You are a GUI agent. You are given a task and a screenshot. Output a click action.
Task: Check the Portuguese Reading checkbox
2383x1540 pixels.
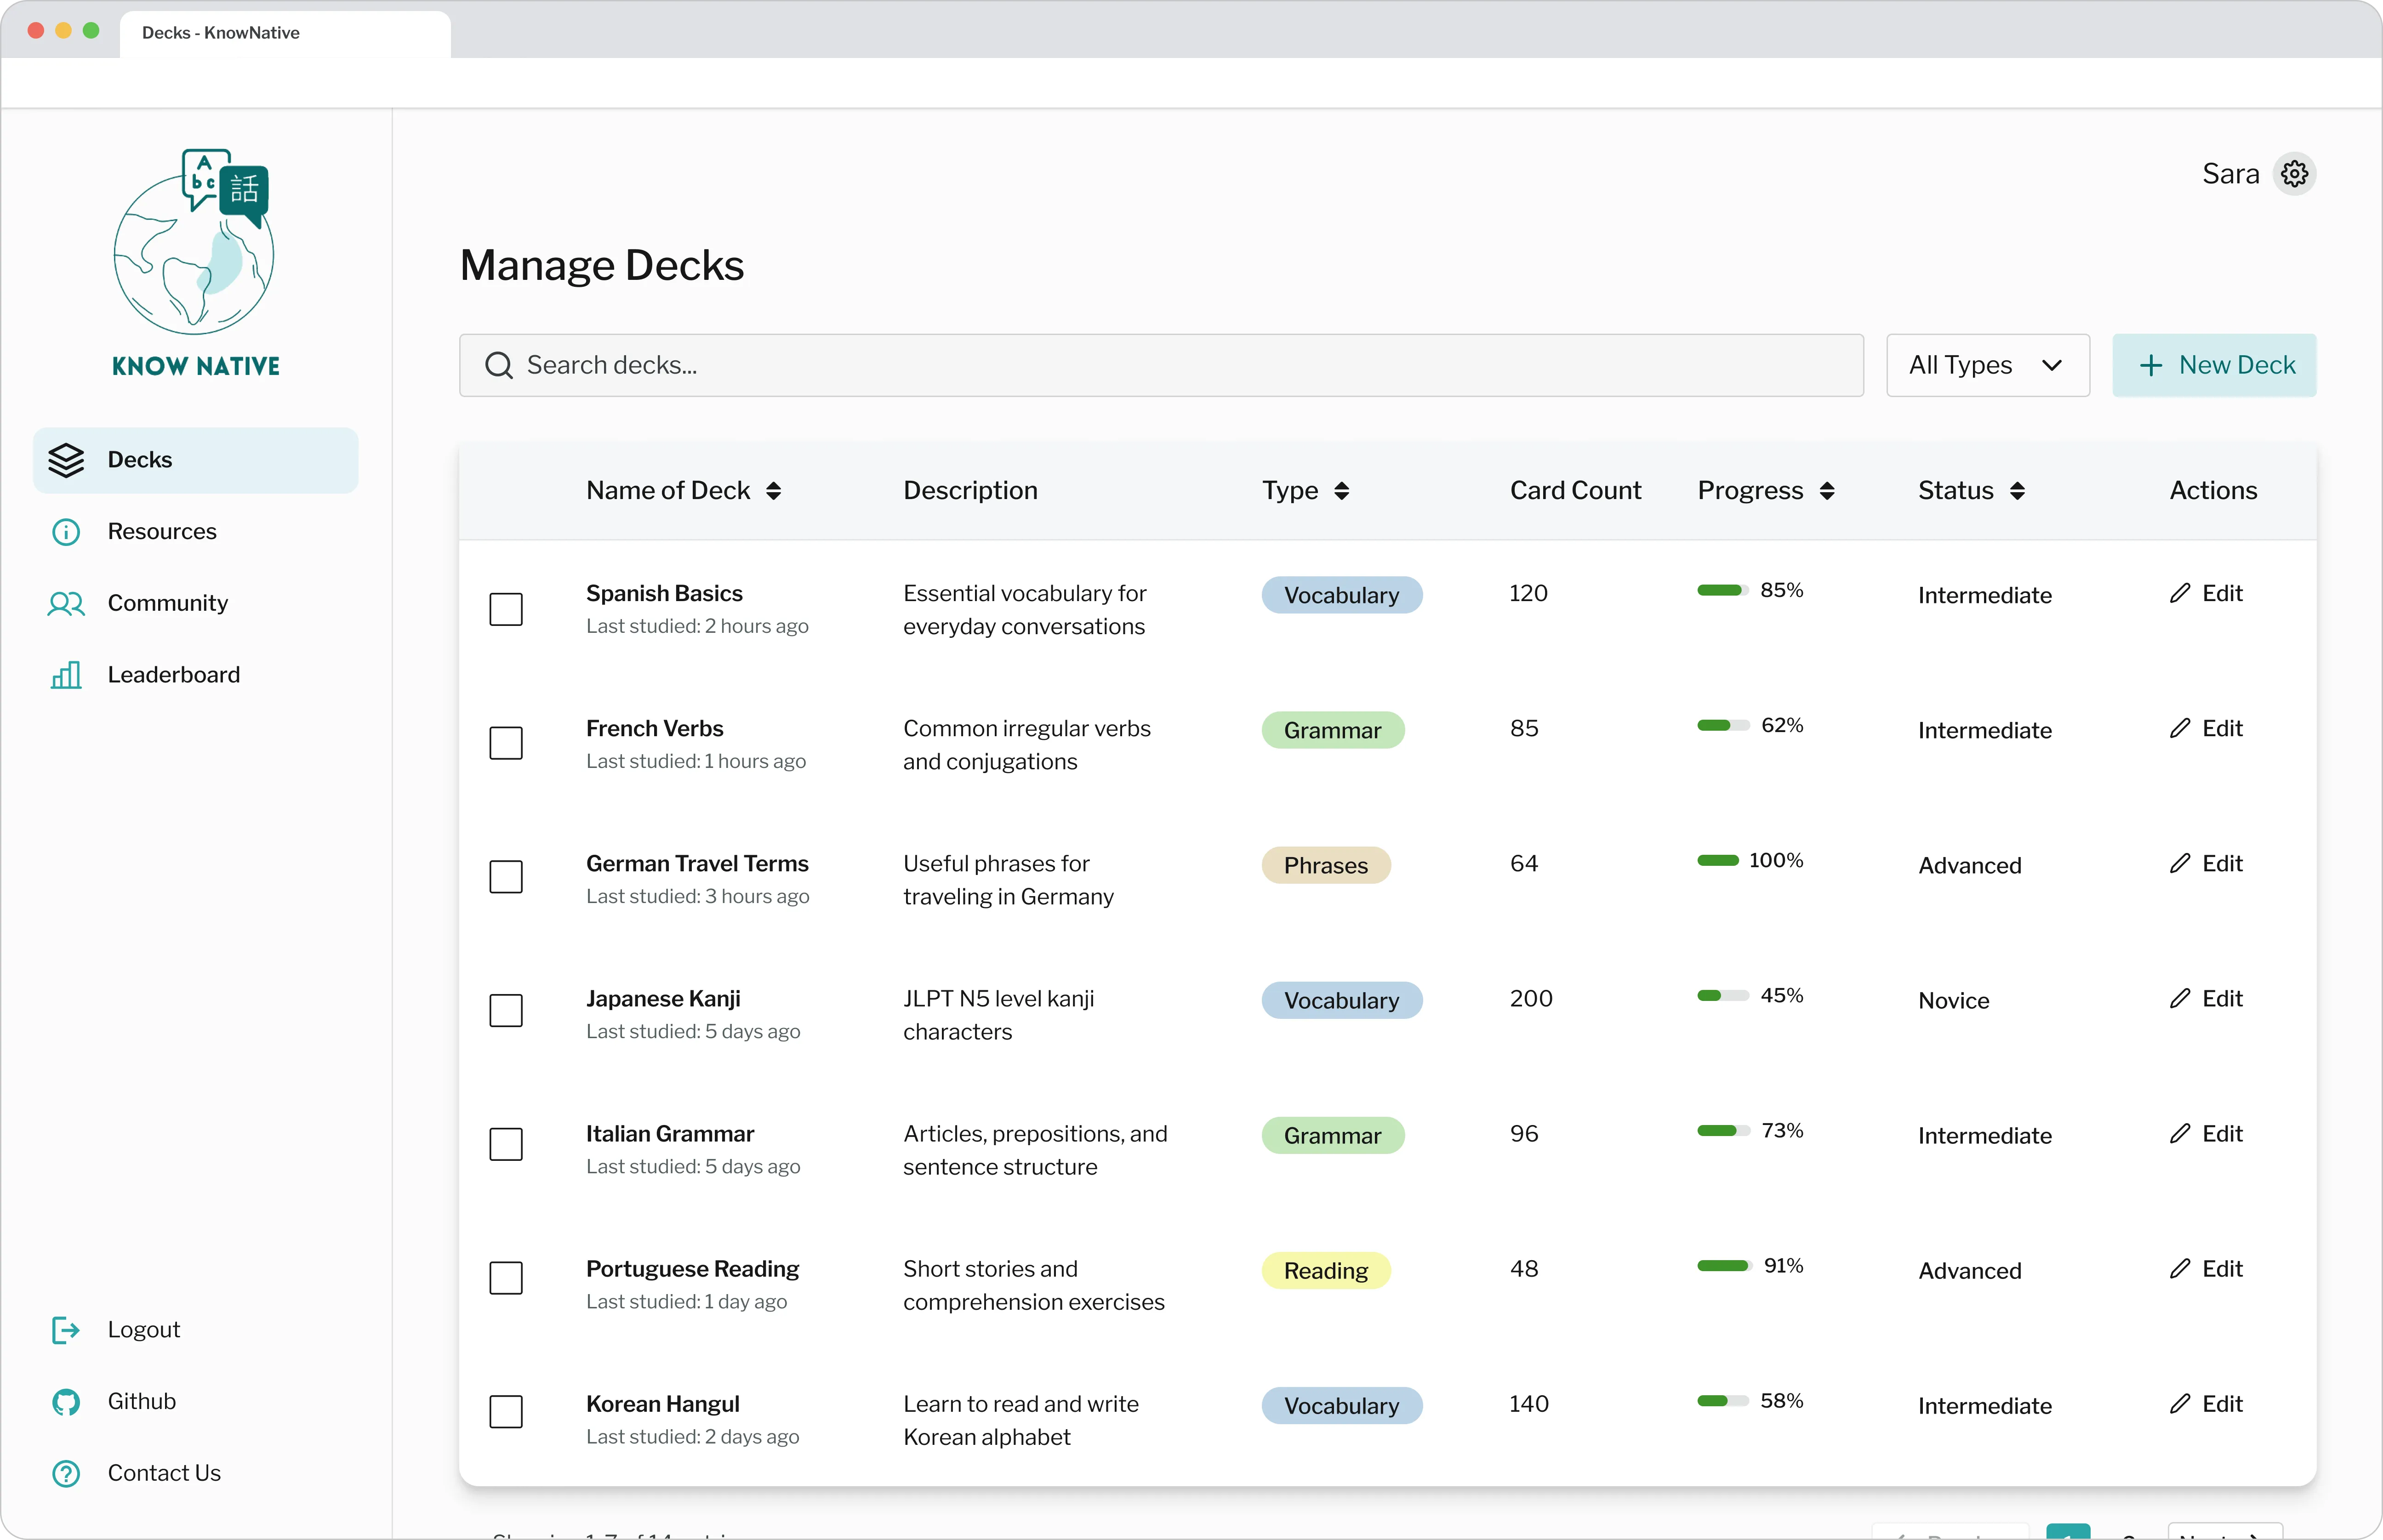point(506,1278)
